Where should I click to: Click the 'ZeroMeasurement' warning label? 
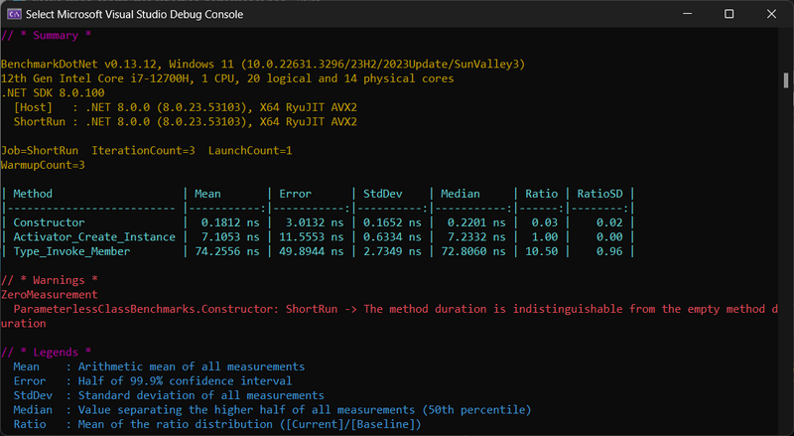49,295
